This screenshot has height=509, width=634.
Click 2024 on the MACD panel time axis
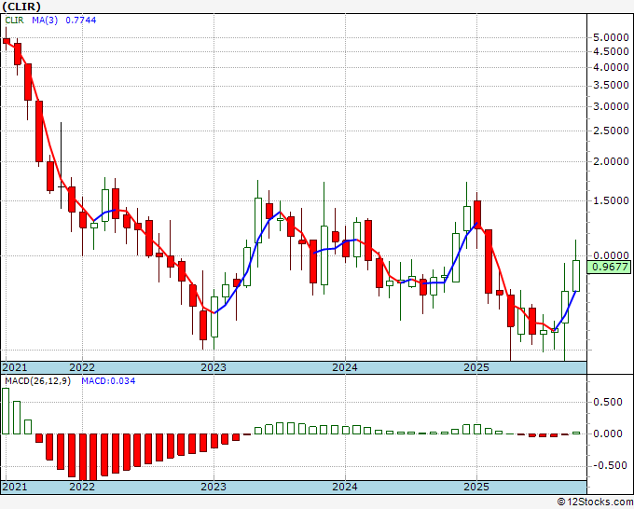tap(345, 487)
